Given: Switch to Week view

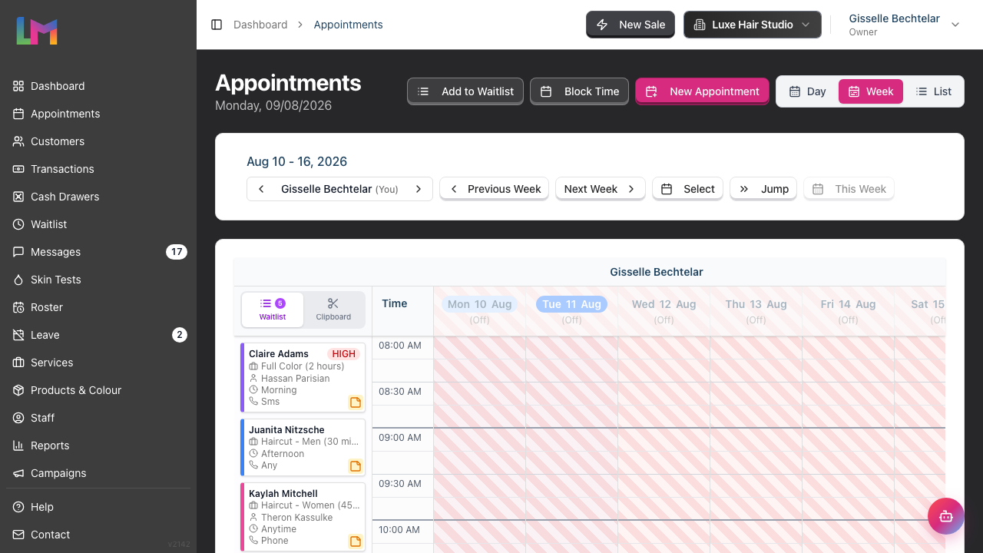Looking at the screenshot, I should (871, 91).
